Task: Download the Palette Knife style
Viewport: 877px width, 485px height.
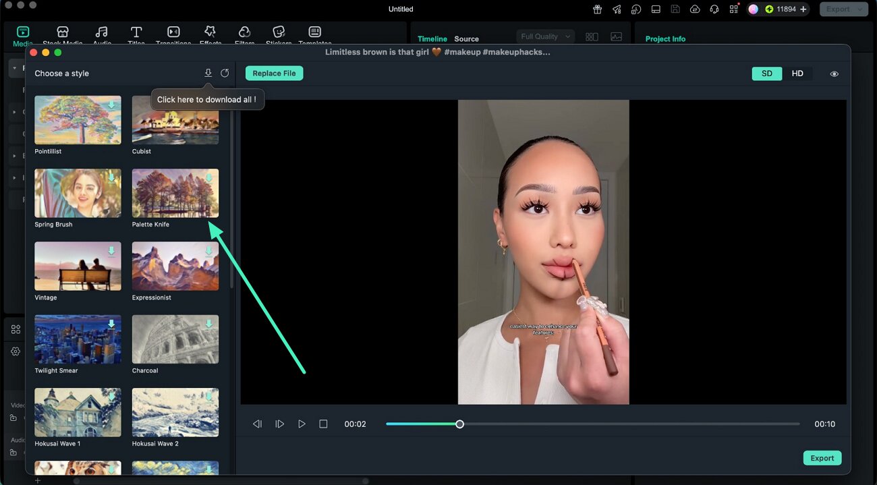Action: tap(208, 178)
